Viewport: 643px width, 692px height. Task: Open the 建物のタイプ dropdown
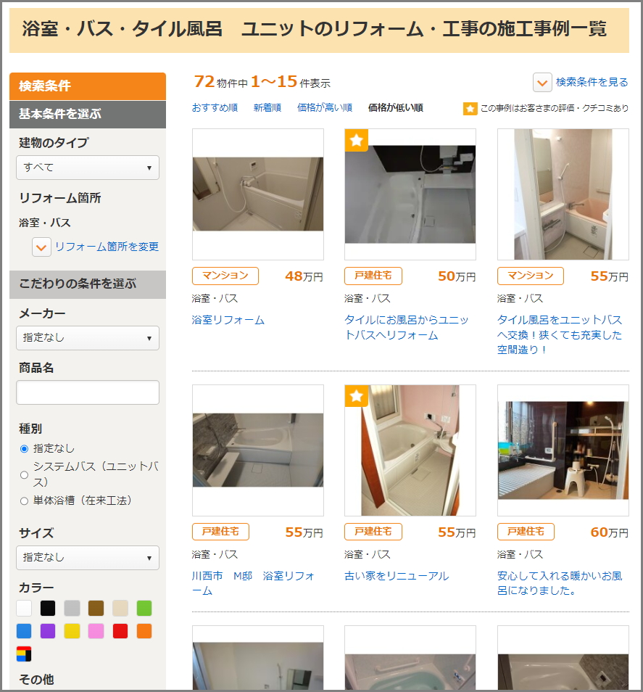coord(88,168)
